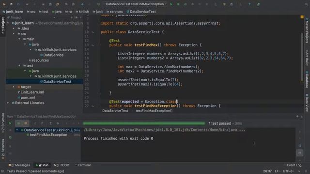
Task: Click the green test progress bar
Action: point(144,124)
